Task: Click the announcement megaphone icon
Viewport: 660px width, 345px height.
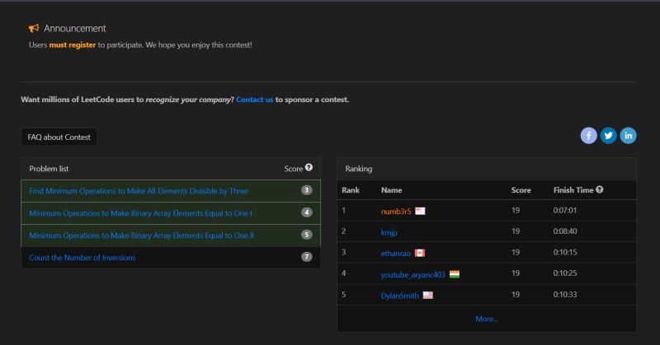Action: point(34,28)
